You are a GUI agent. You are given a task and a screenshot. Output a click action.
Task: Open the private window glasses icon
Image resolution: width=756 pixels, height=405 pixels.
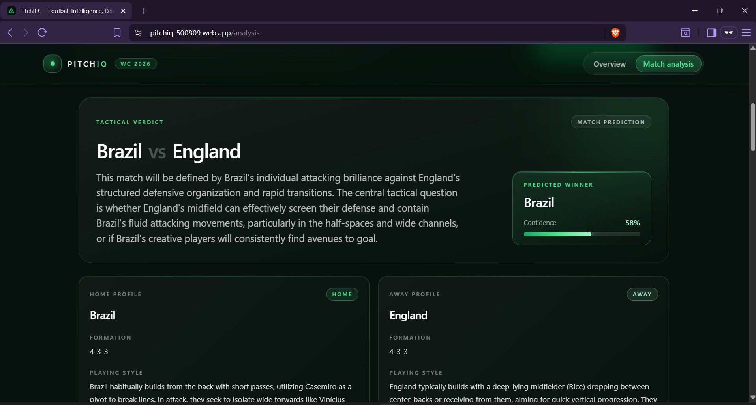[x=729, y=33]
